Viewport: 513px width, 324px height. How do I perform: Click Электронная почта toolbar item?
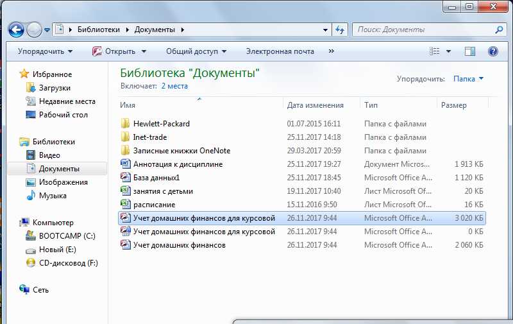click(280, 51)
